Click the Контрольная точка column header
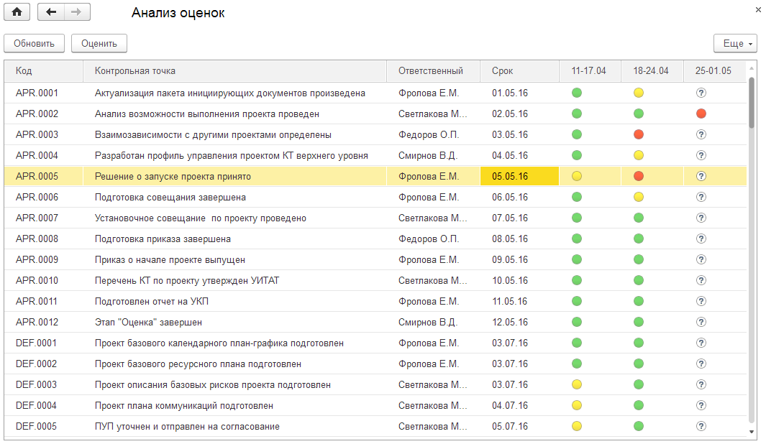Screen dimensions: 766x444 click(135, 70)
